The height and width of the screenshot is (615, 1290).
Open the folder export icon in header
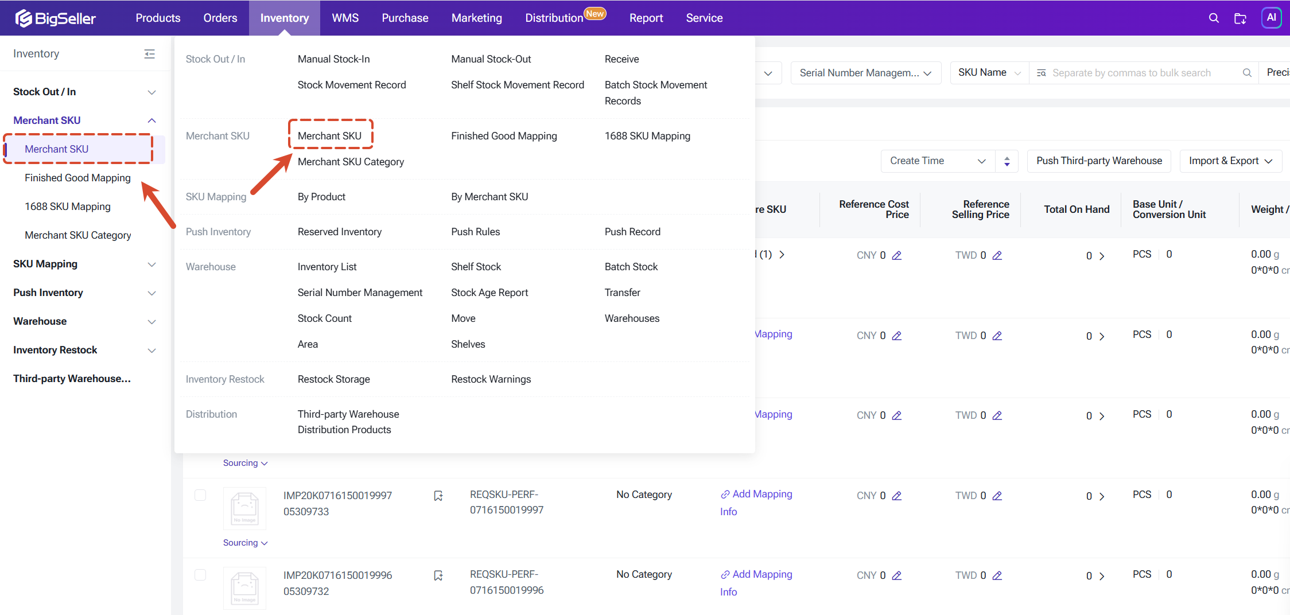click(x=1240, y=18)
